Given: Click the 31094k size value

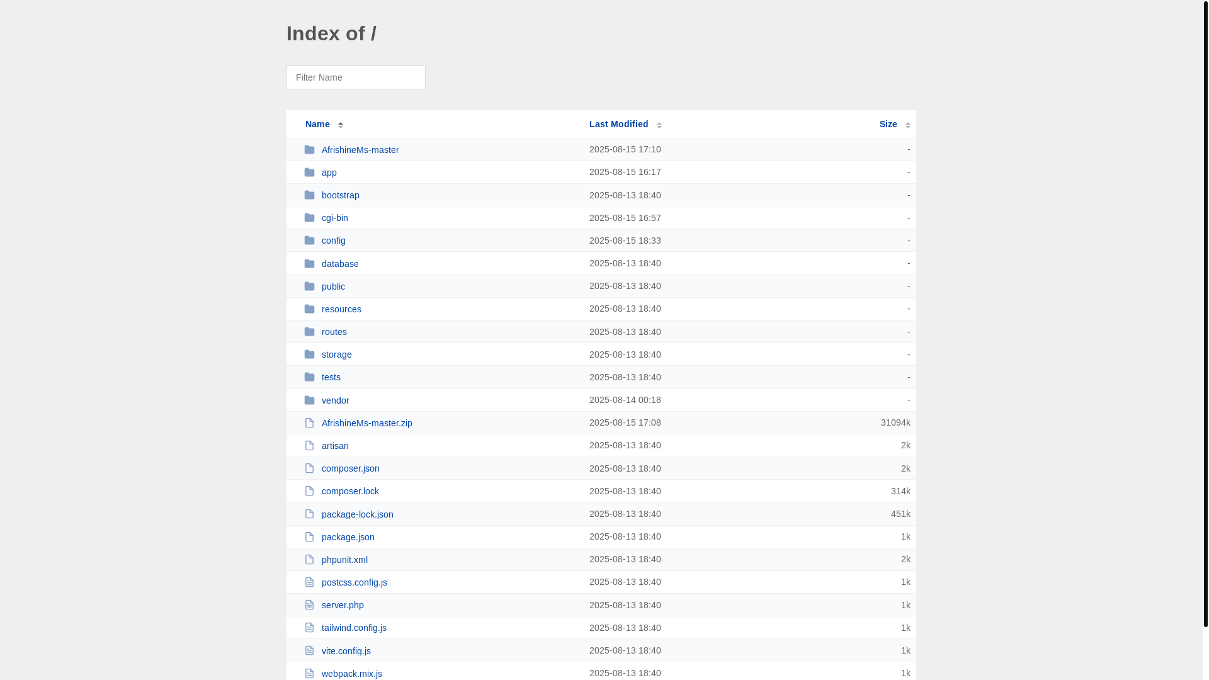Looking at the screenshot, I should tap(895, 422).
